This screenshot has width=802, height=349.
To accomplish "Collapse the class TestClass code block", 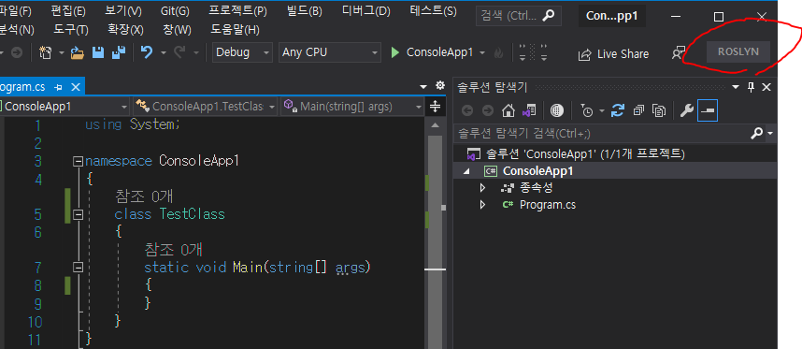I will [x=78, y=215].
